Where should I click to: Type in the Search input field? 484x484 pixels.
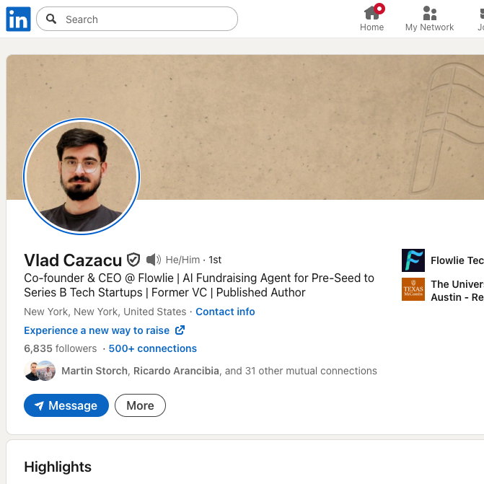coord(144,19)
